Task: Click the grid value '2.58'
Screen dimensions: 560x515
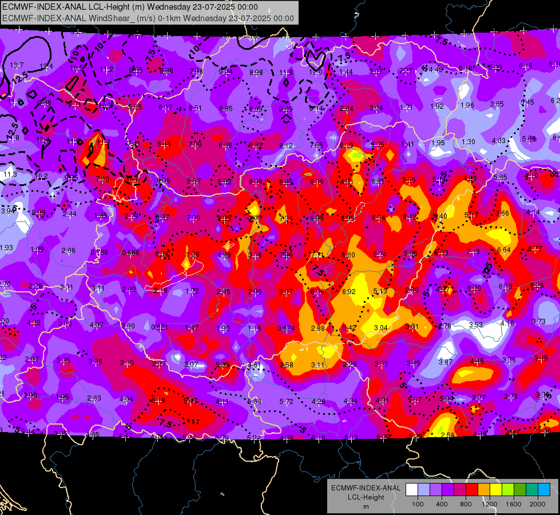Action: [x=448, y=435]
